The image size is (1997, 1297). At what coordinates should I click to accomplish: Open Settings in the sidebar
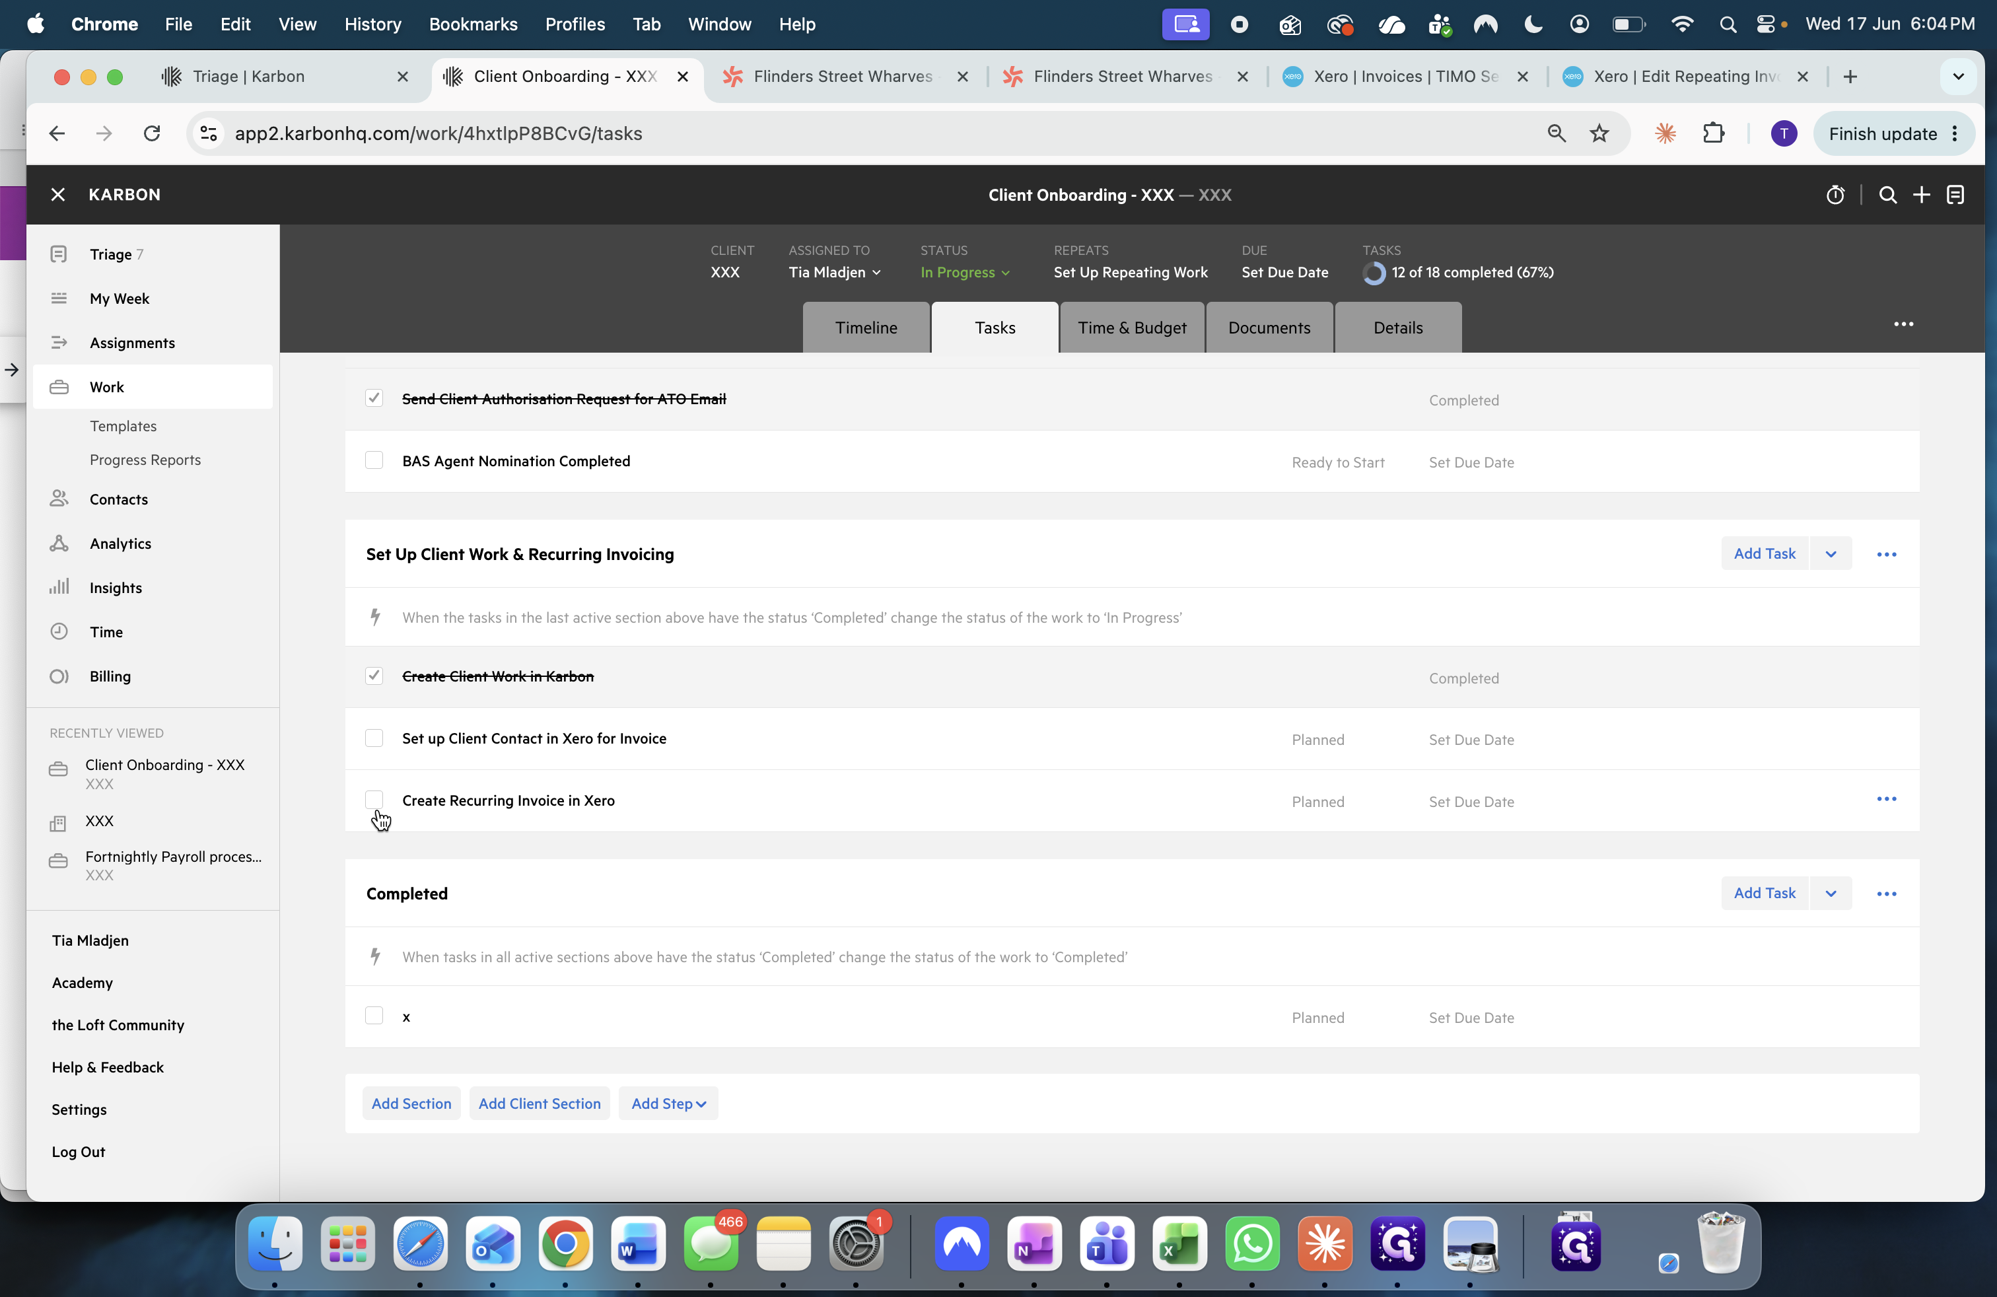click(79, 1109)
